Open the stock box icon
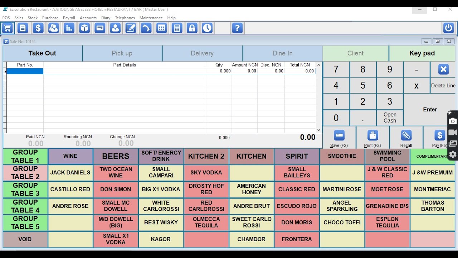Viewport: 458px width, 258px height. (x=84, y=28)
